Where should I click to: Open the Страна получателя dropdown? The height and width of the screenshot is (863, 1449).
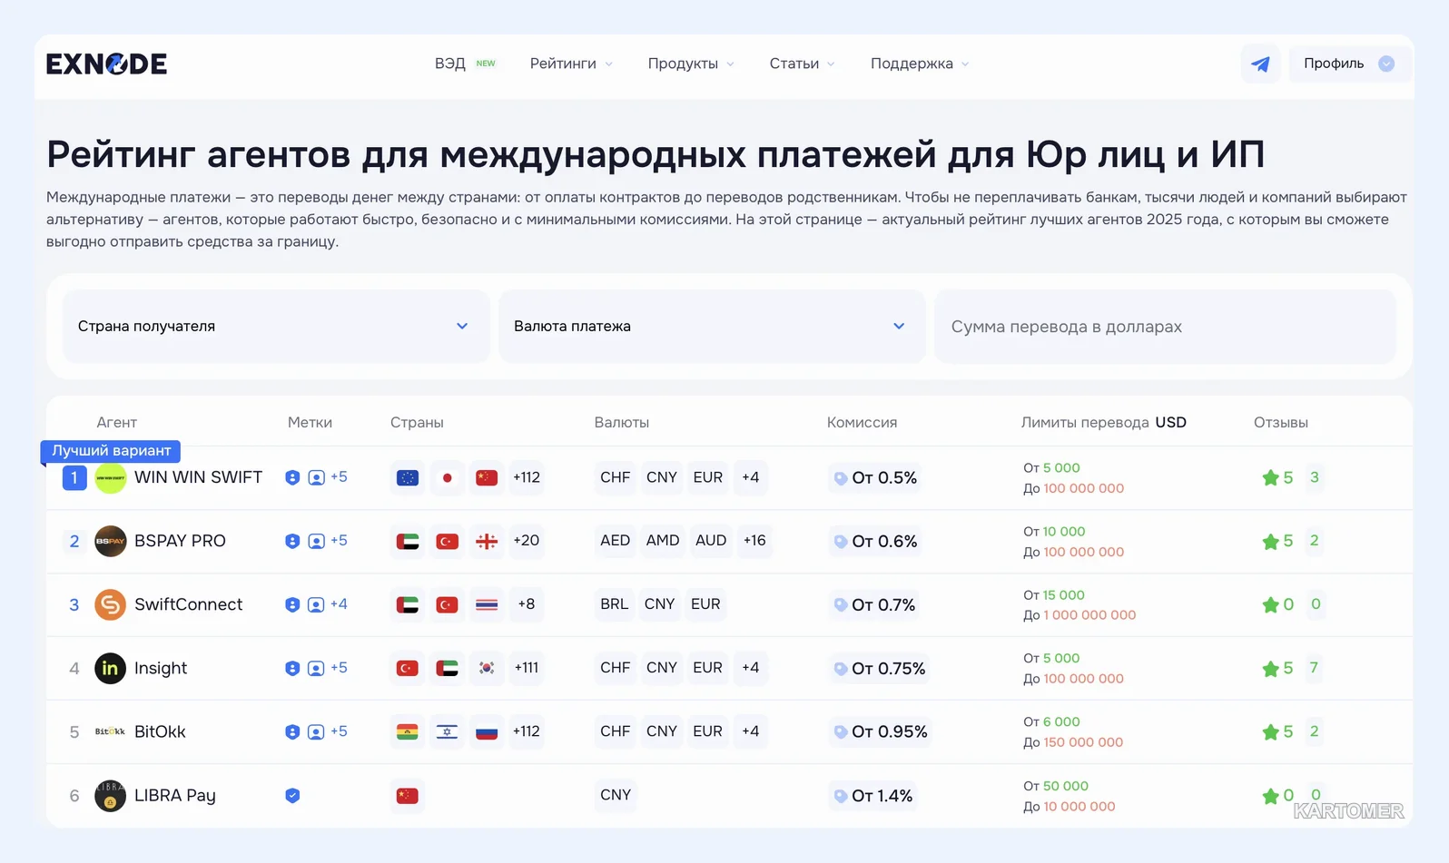(x=276, y=327)
